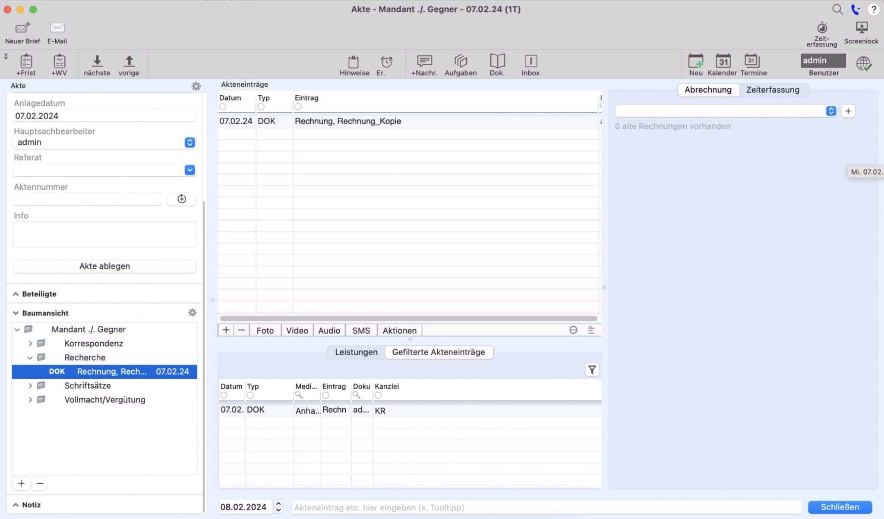The height and width of the screenshot is (519, 884).
Task: Collapse the Baumansicht section
Action: tap(16, 313)
